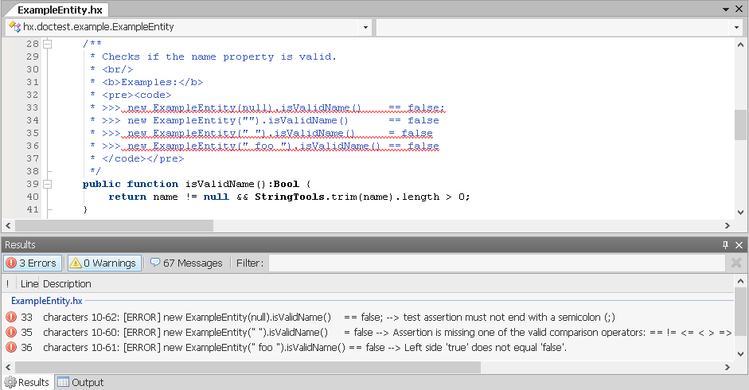Close the ExampleEntity.hx document

[739, 9]
